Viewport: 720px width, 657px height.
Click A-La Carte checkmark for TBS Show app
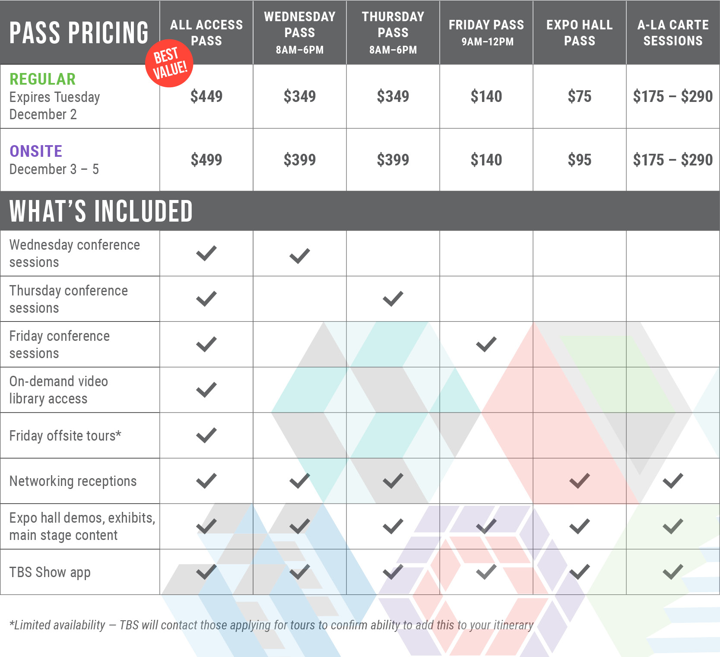tap(673, 572)
